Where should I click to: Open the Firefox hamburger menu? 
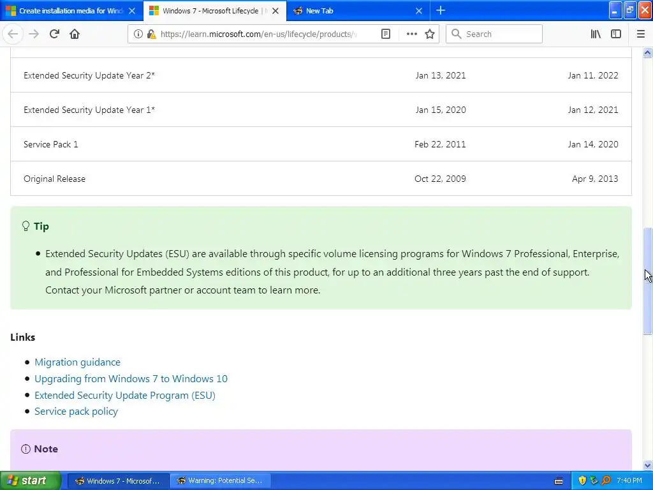[641, 34]
